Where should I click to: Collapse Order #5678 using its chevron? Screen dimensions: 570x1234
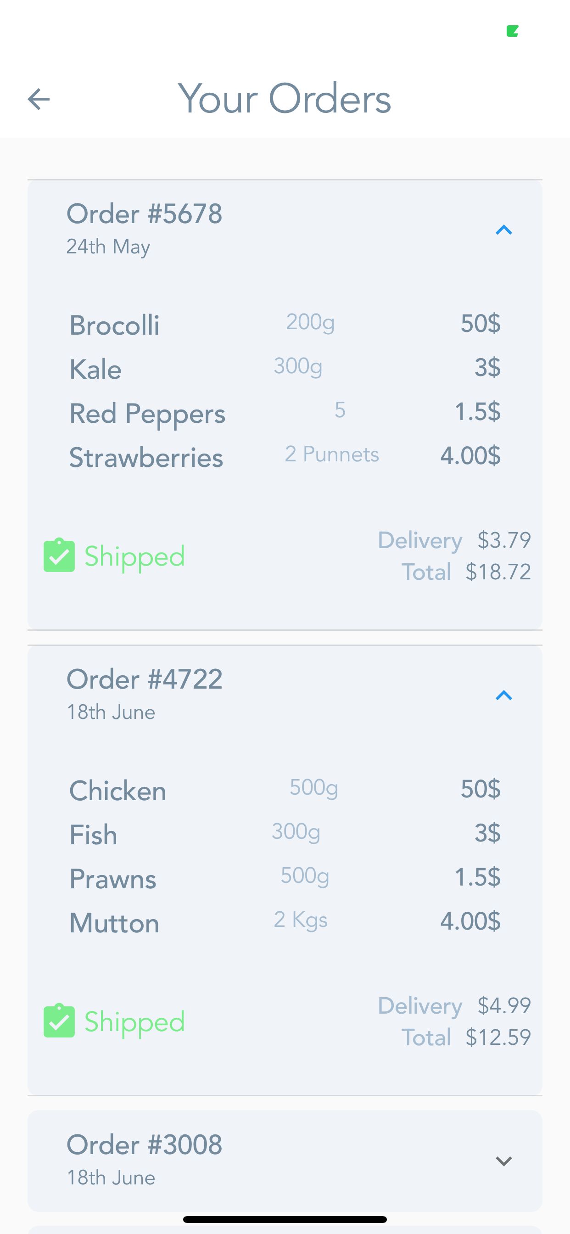tap(503, 230)
